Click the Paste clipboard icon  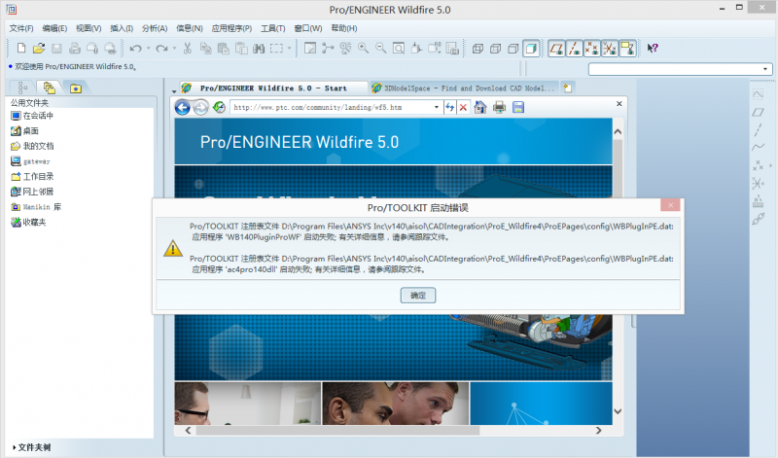pos(224,48)
